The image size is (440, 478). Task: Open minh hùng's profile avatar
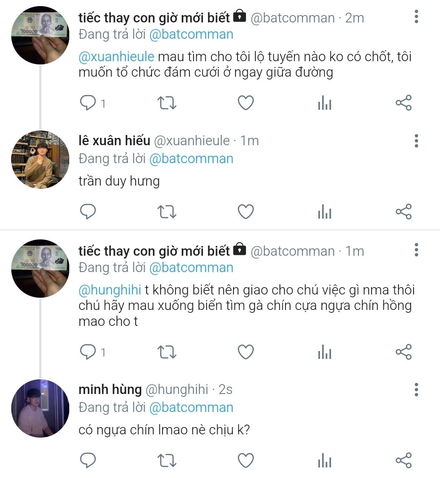click(x=40, y=408)
